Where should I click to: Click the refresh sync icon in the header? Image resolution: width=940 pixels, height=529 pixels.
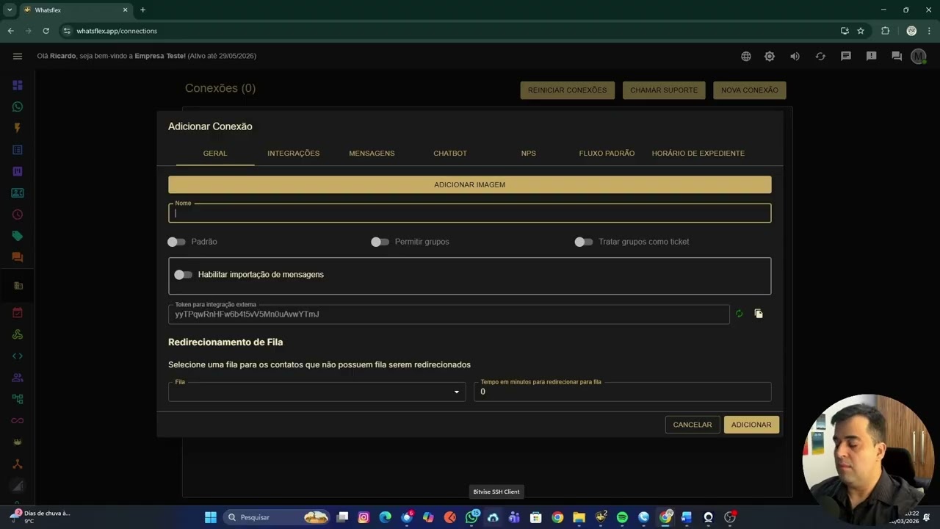pos(820,56)
